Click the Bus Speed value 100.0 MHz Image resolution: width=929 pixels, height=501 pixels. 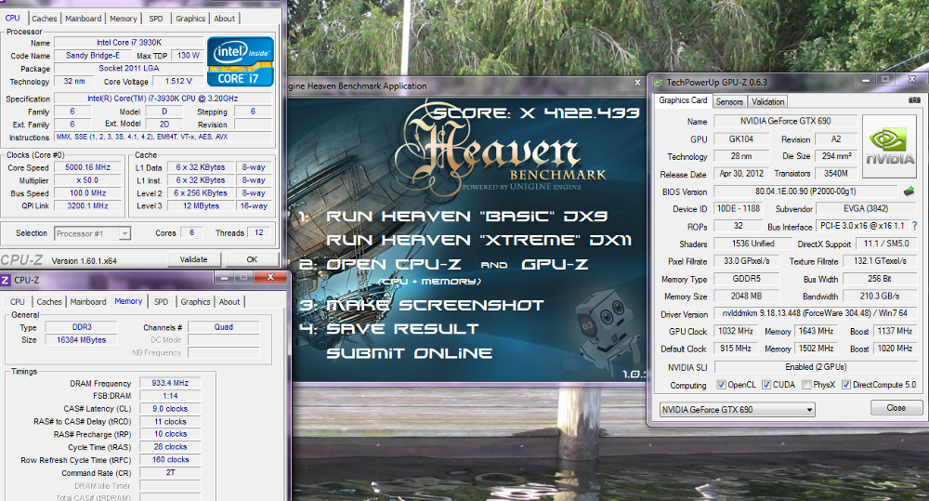coord(87,193)
